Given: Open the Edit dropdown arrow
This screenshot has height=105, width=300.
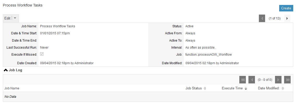Looking at the screenshot, I should point(15,18).
